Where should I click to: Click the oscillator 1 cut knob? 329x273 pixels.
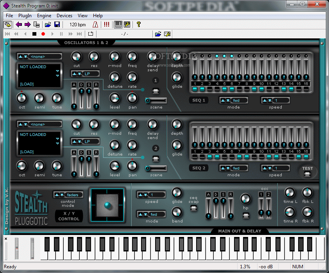point(76,56)
